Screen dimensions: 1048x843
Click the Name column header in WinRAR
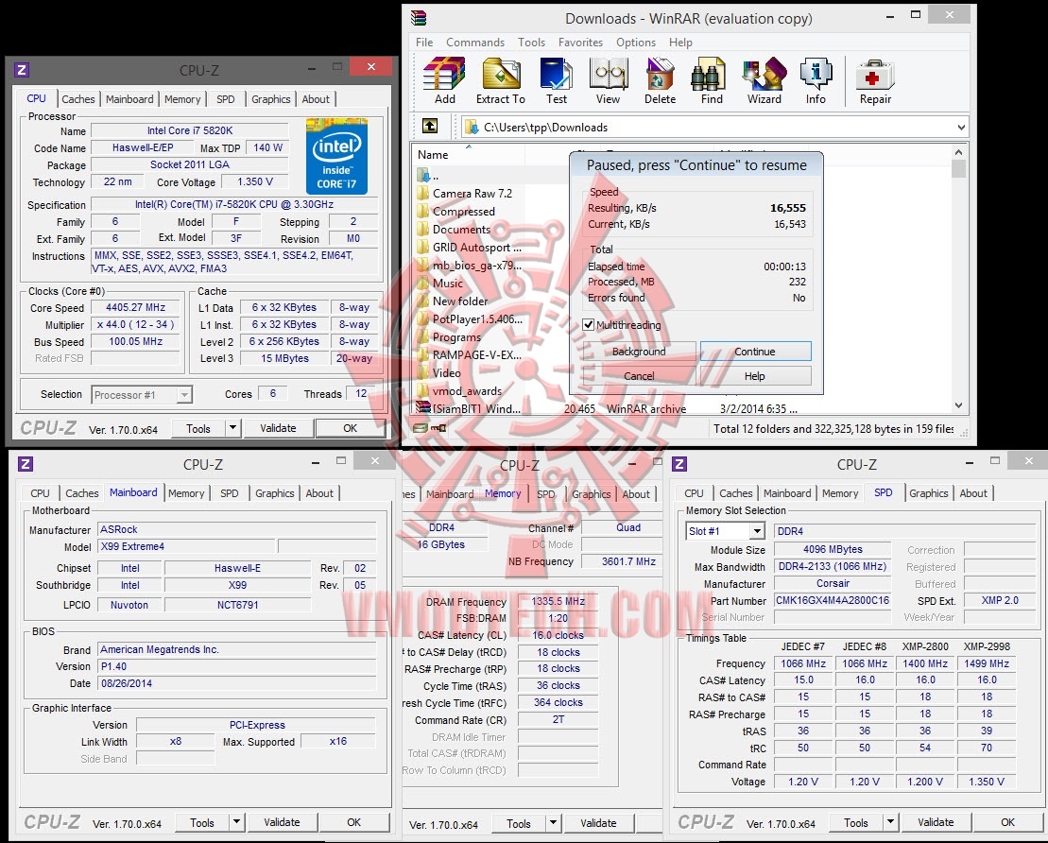[x=470, y=154]
